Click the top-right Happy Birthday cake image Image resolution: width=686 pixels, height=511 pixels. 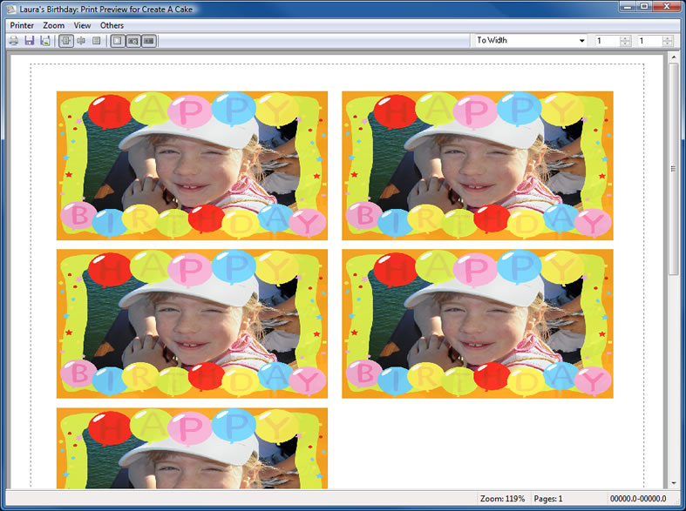(x=478, y=165)
